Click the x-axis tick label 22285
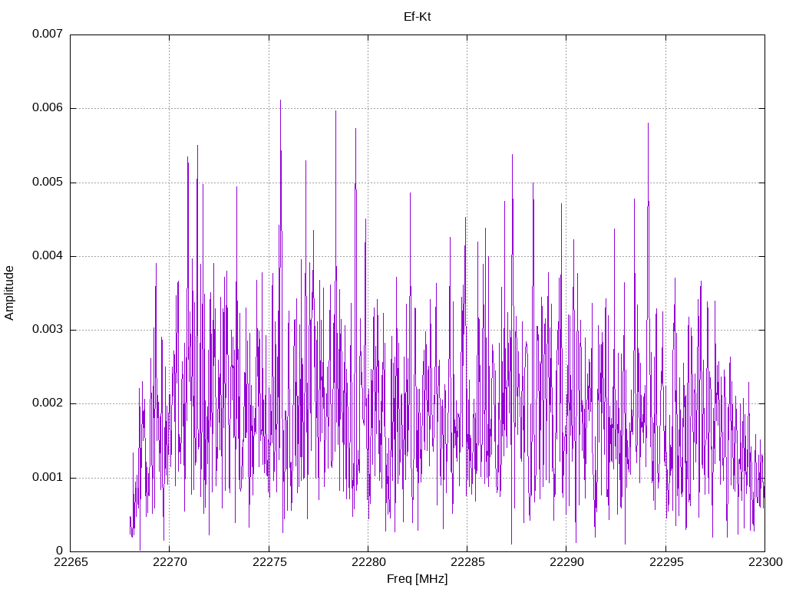 [x=467, y=562]
